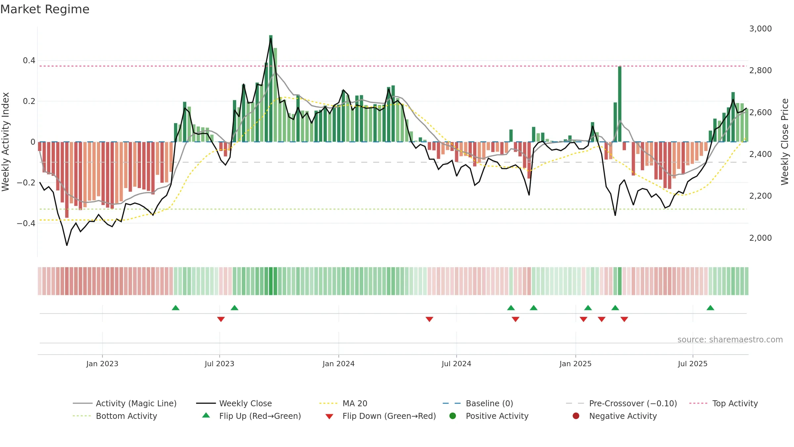This screenshot has height=447, width=794.
Task: Click the pink dotted Top Activity swatch
Action: pos(698,403)
